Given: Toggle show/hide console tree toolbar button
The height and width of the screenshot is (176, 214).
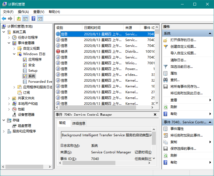Looking at the screenshot, I should pos(25,19).
